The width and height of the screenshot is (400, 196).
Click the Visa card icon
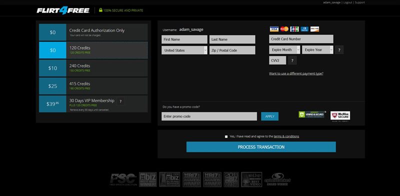pos(274,29)
